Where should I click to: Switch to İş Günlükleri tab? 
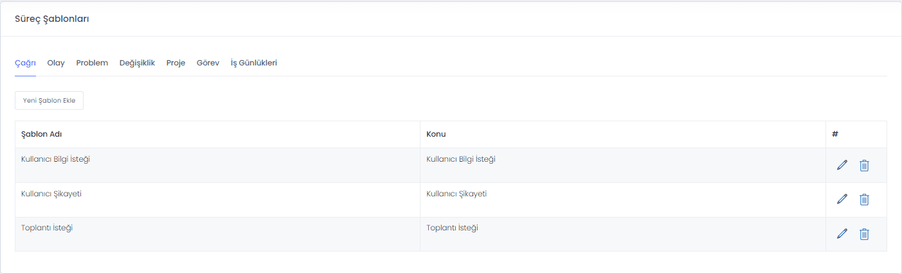[254, 63]
